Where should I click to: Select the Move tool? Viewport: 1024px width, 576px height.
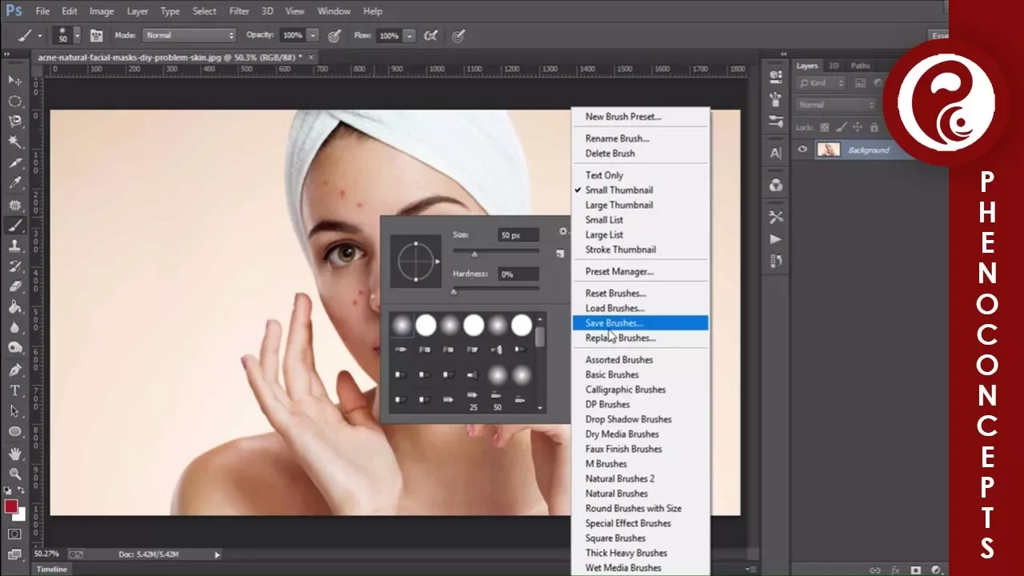(x=14, y=81)
